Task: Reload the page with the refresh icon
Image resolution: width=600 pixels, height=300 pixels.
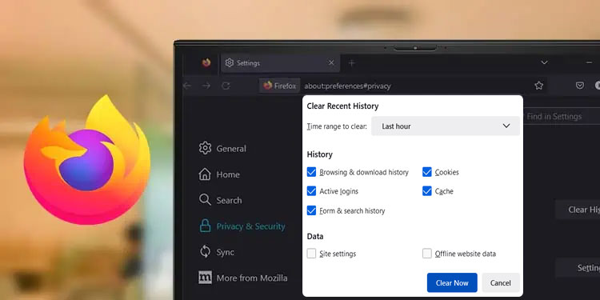Action: coord(226,86)
